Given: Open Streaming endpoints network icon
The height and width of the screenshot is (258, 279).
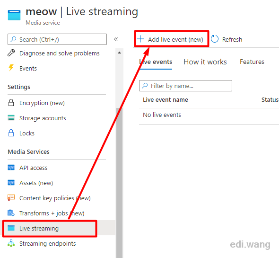Looking at the screenshot, I should point(11,243).
